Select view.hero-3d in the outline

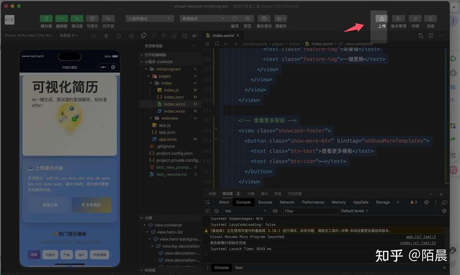tap(169, 232)
